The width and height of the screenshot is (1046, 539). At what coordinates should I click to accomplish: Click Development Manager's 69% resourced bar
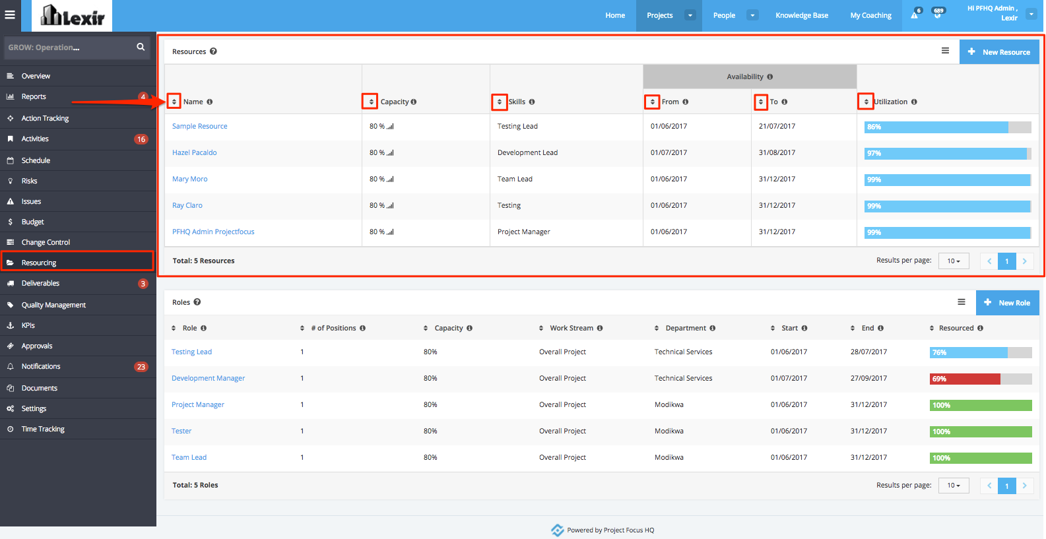click(x=981, y=379)
